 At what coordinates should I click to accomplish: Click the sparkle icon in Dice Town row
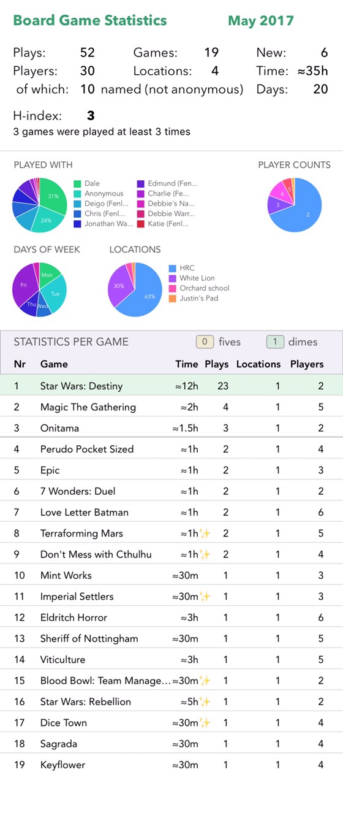pos(205,723)
